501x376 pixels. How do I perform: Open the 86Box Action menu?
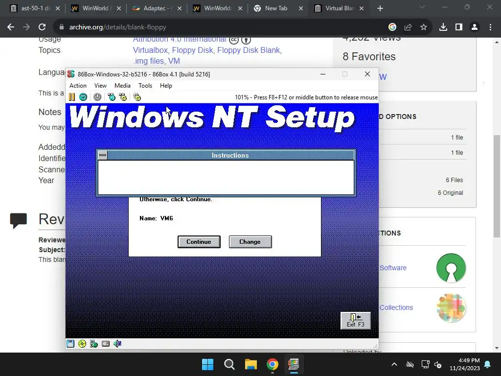(x=78, y=86)
